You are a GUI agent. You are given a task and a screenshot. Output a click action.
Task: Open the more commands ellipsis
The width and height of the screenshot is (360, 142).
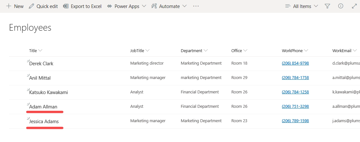point(196,6)
